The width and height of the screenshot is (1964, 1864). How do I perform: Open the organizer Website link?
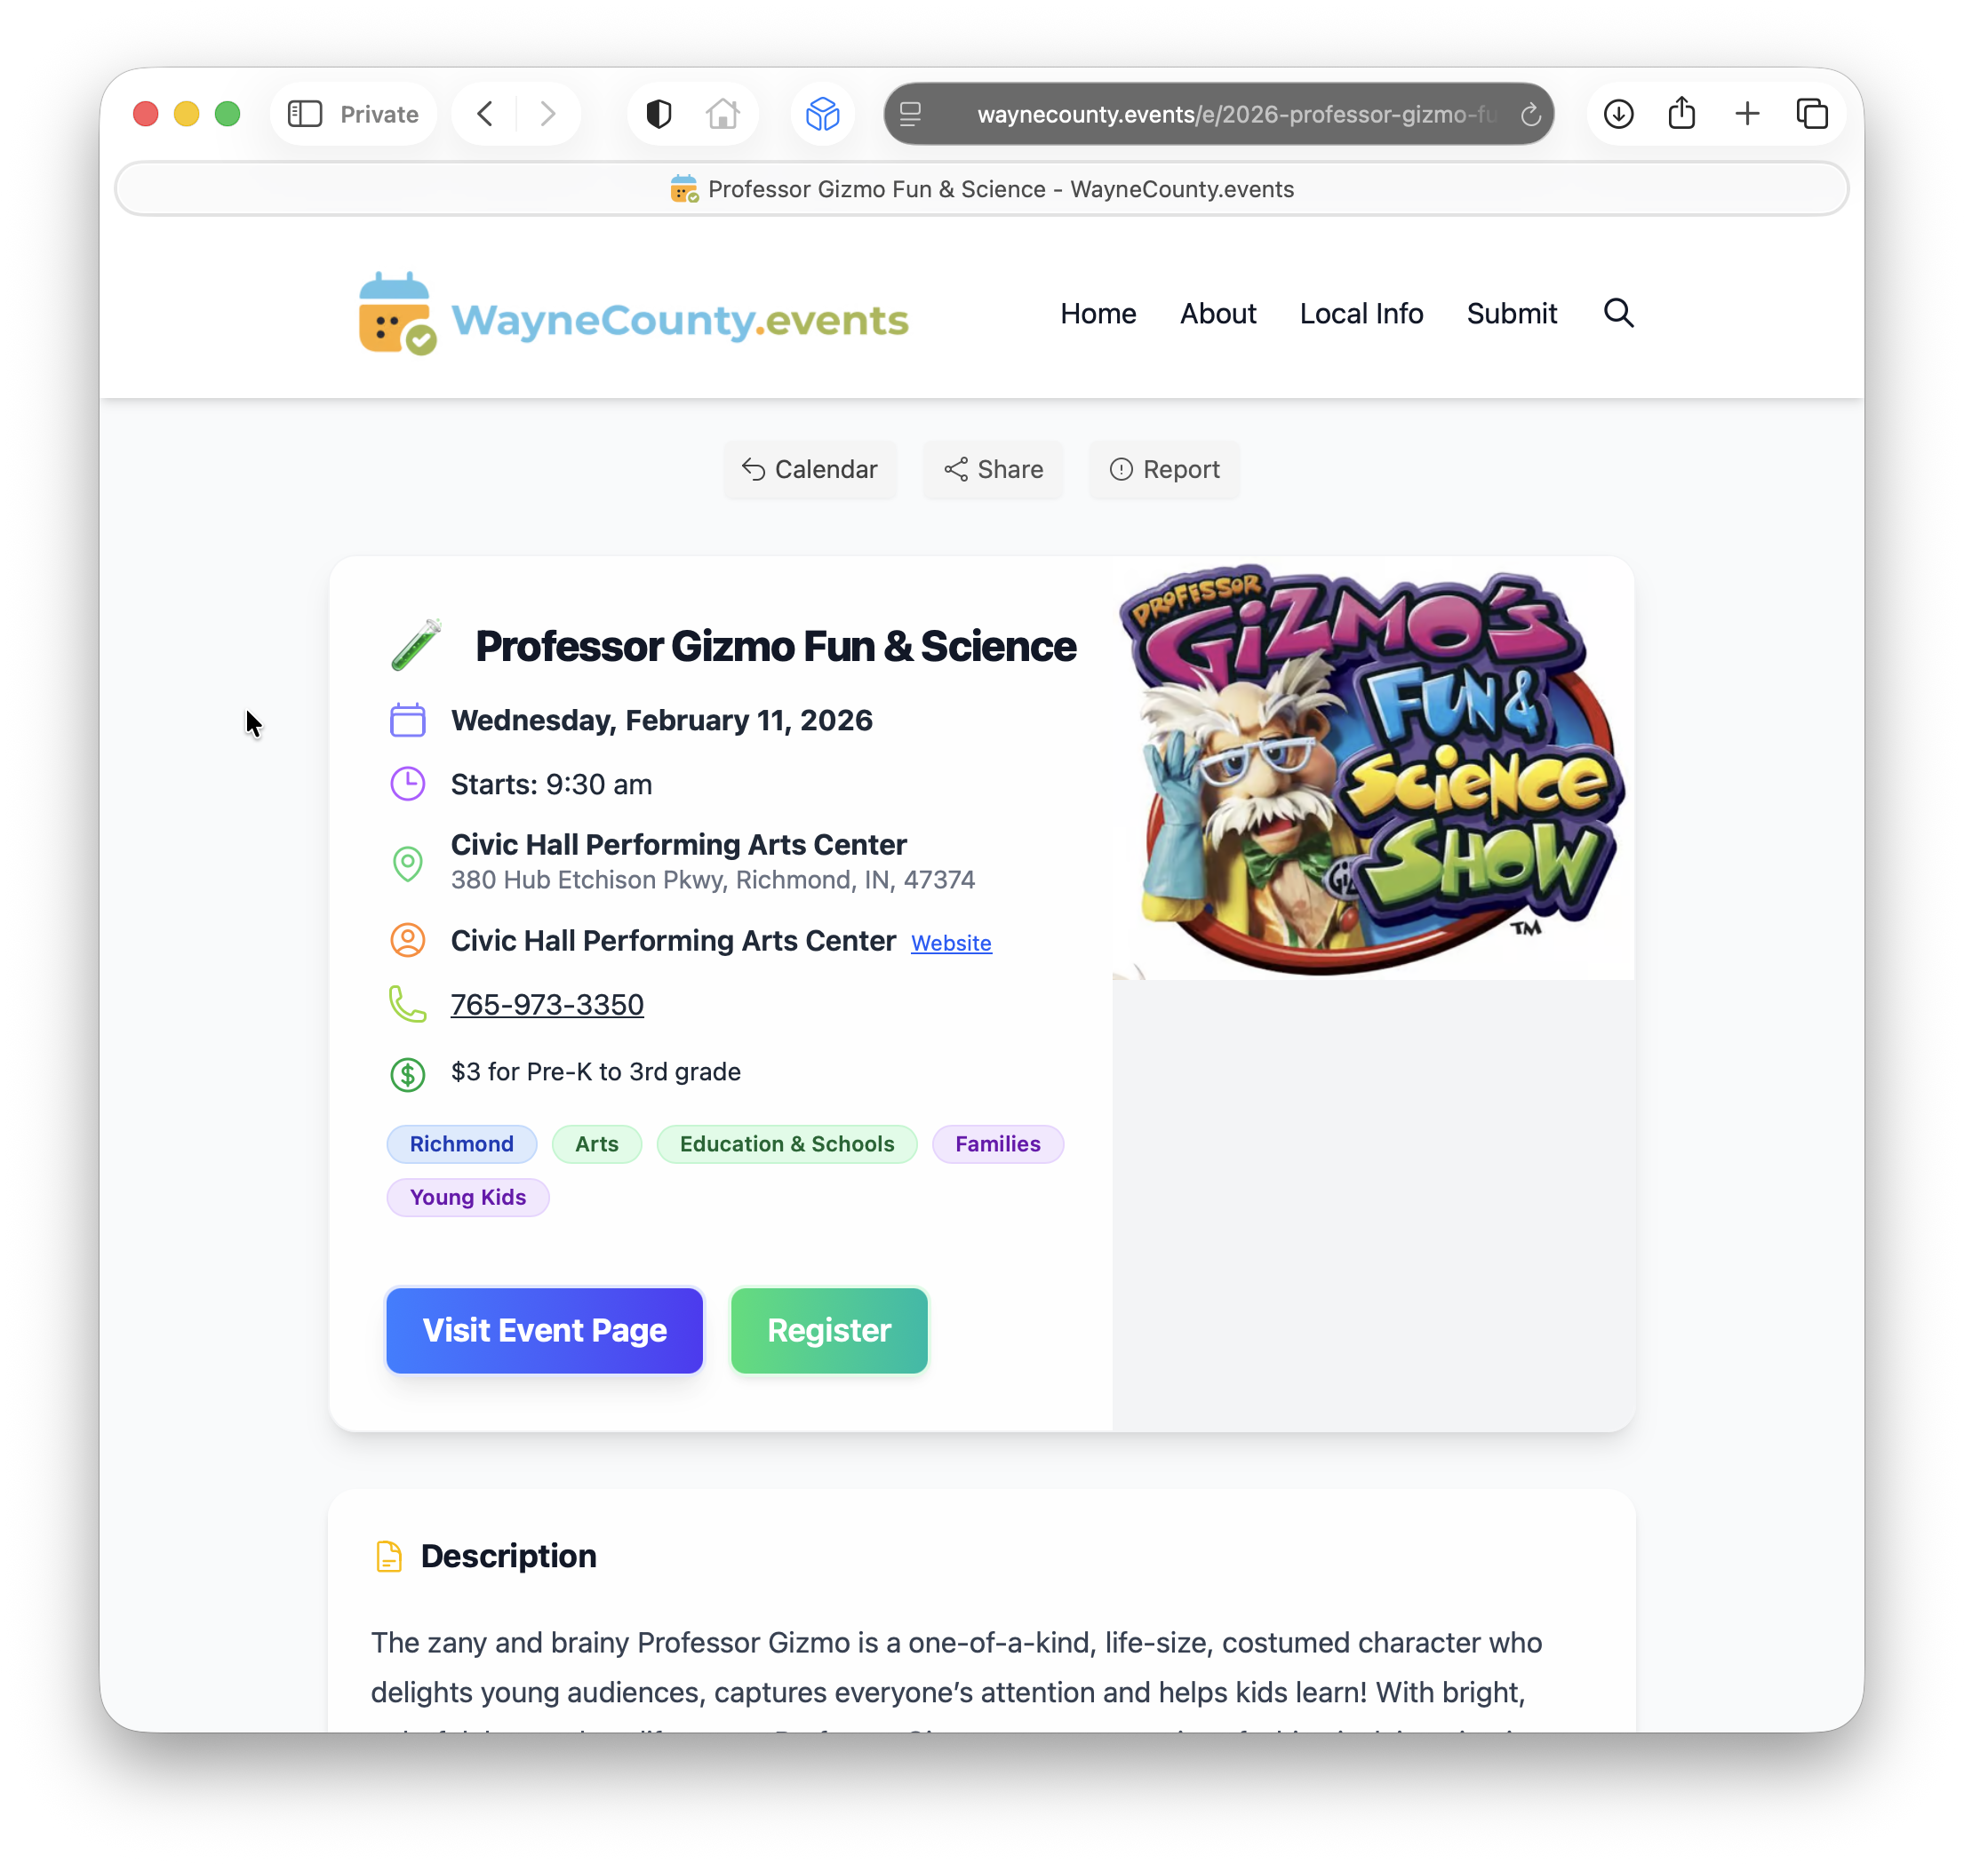point(951,943)
